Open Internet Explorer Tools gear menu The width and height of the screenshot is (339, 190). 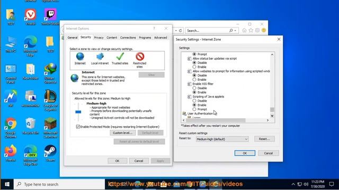pos(257,31)
